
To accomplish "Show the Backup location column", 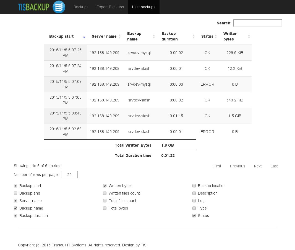I will pyautogui.click(x=194, y=186).
